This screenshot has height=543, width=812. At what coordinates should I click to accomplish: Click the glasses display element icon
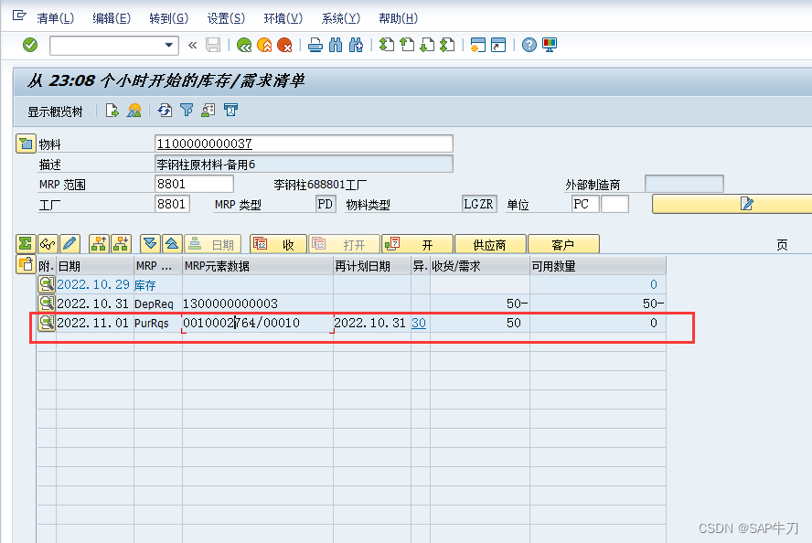click(48, 244)
